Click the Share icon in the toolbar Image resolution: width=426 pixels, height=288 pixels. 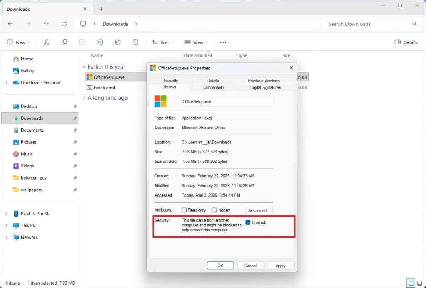pyautogui.click(x=118, y=42)
